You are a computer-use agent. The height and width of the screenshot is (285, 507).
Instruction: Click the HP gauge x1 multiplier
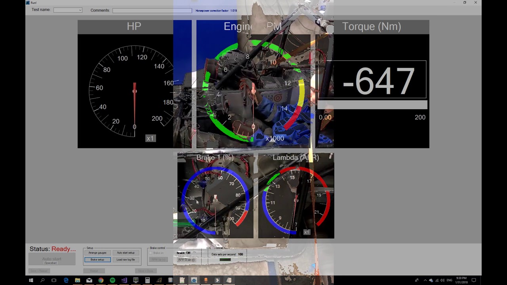(150, 139)
